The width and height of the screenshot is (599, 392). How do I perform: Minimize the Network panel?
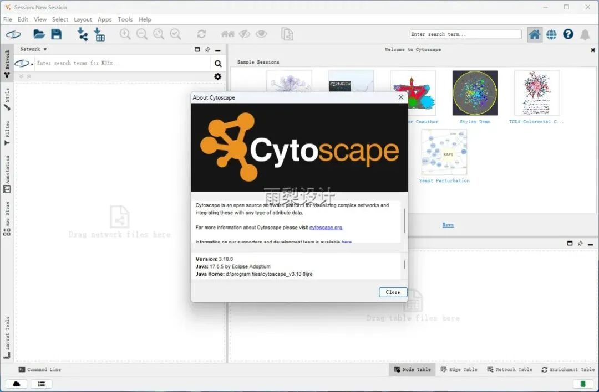tap(218, 50)
